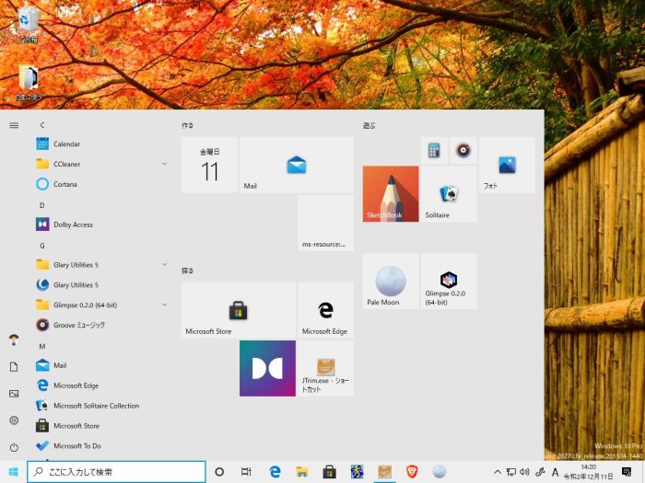Show hidden system tray icons
The height and width of the screenshot is (483, 645).
498,472
